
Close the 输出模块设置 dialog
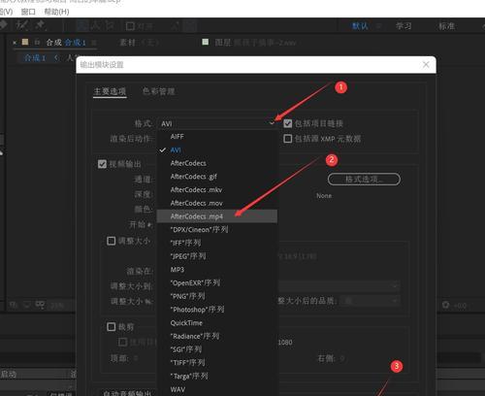[426, 65]
